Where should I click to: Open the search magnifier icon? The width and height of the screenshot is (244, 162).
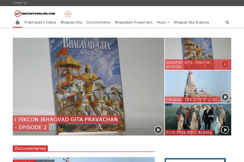tap(227, 23)
